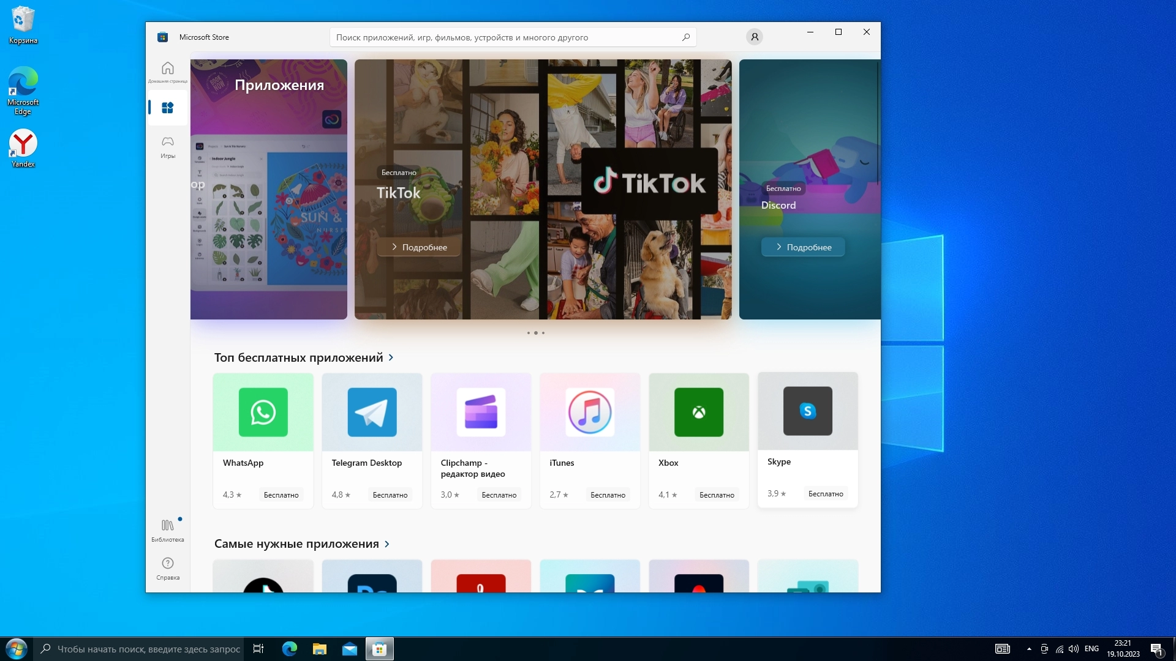The width and height of the screenshot is (1176, 661).
Task: Select the first carousel pagination dot
Action: (528, 333)
